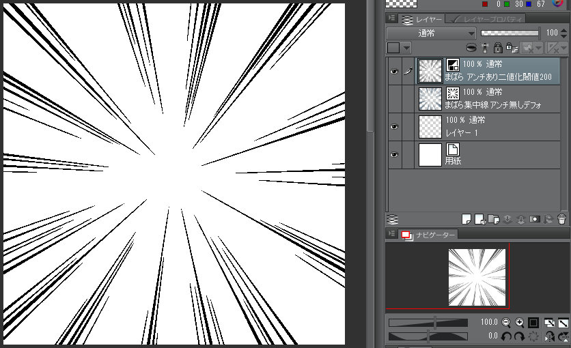This screenshot has width=571, height=348.
Task: Switch to the レイヤープロパティ tab
Action: tap(486, 19)
